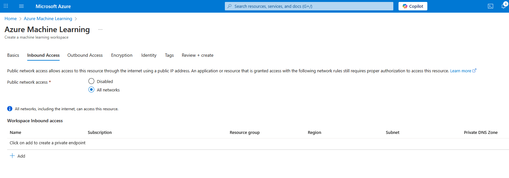The width and height of the screenshot is (509, 178).
Task: Click the Subnet column header
Action: coord(393,132)
